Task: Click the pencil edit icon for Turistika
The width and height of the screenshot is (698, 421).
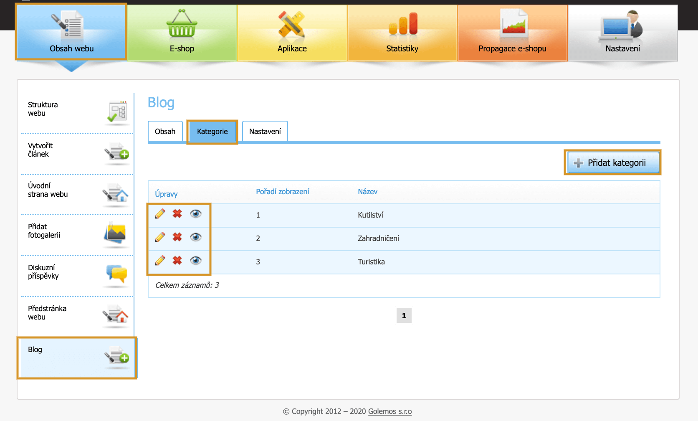Action: pos(160,261)
